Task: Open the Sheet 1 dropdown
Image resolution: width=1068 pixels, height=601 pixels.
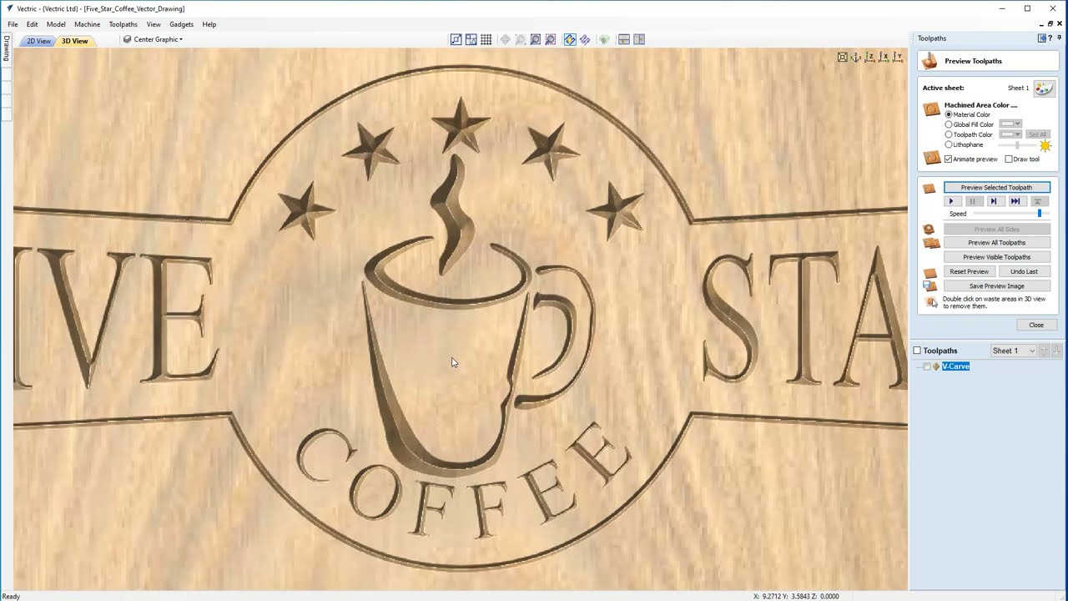Action: click(1013, 351)
